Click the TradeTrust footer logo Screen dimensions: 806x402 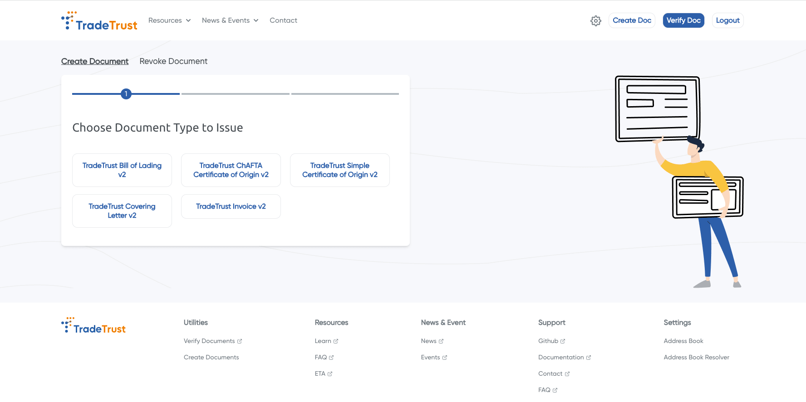93,325
